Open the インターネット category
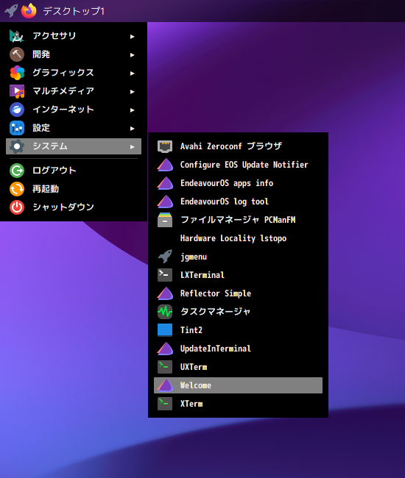405x478 pixels. coord(74,110)
